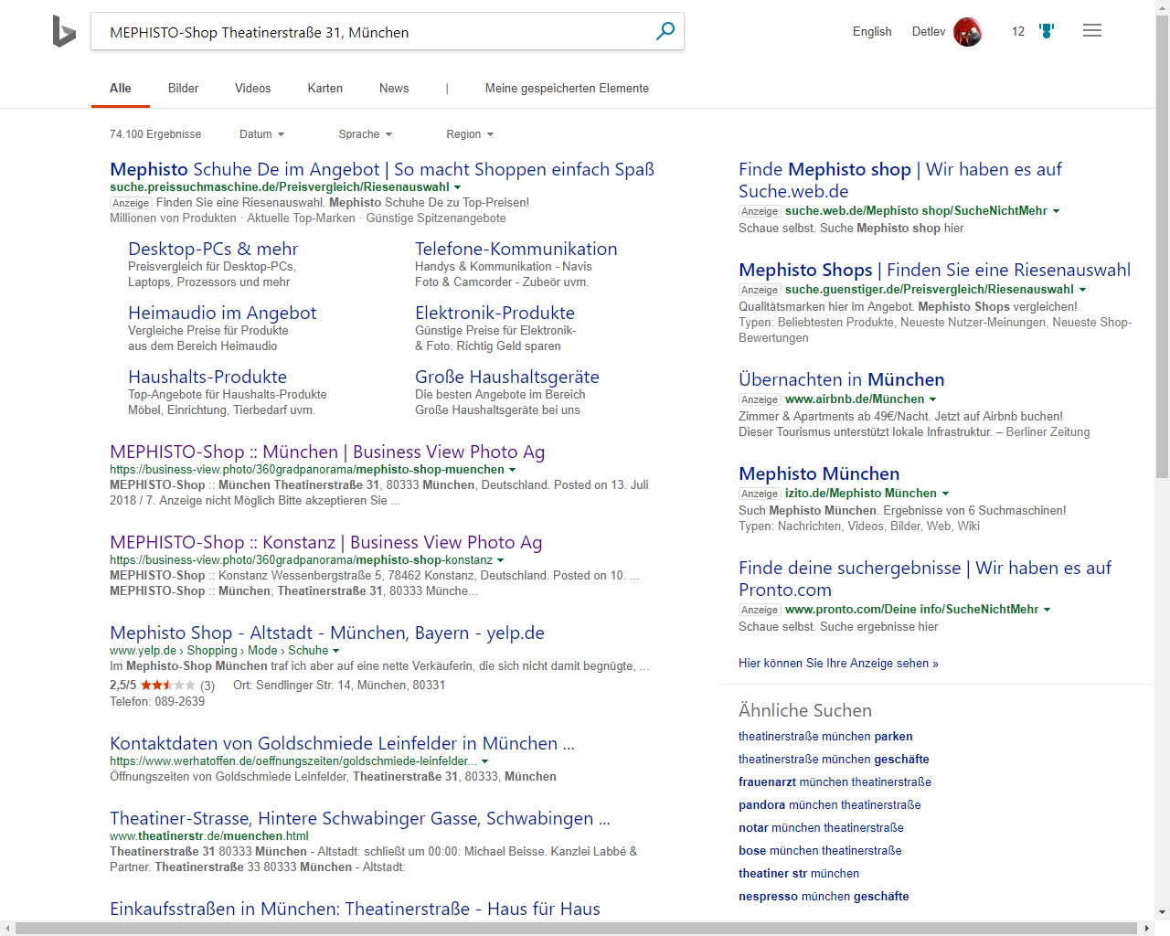The width and height of the screenshot is (1170, 936).
Task: Click the vertical scrollbar track
Action: point(1162,686)
